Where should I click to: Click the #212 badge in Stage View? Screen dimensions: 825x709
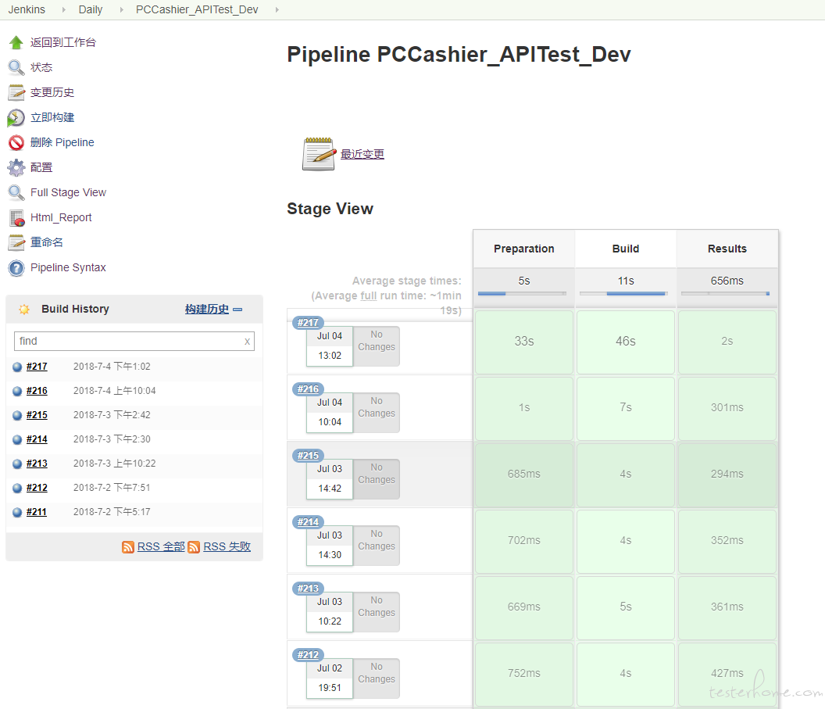pos(308,655)
